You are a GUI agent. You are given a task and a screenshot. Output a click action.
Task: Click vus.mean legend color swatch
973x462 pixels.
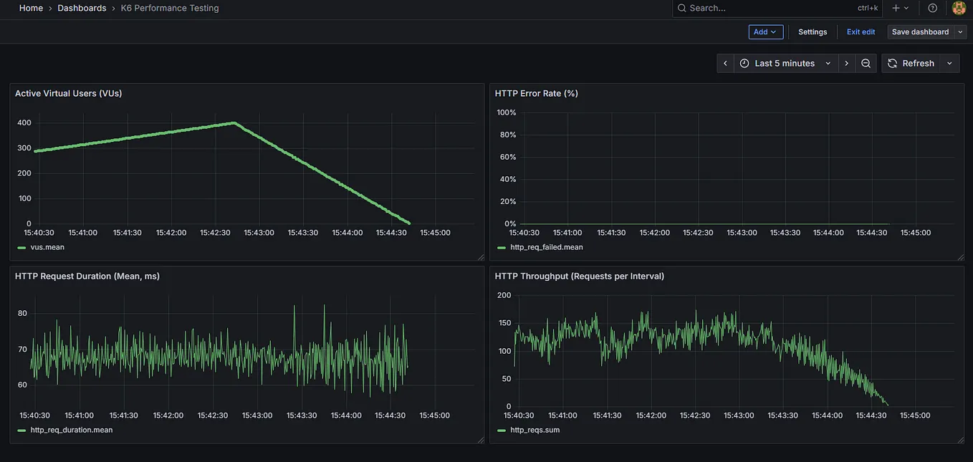(21, 247)
